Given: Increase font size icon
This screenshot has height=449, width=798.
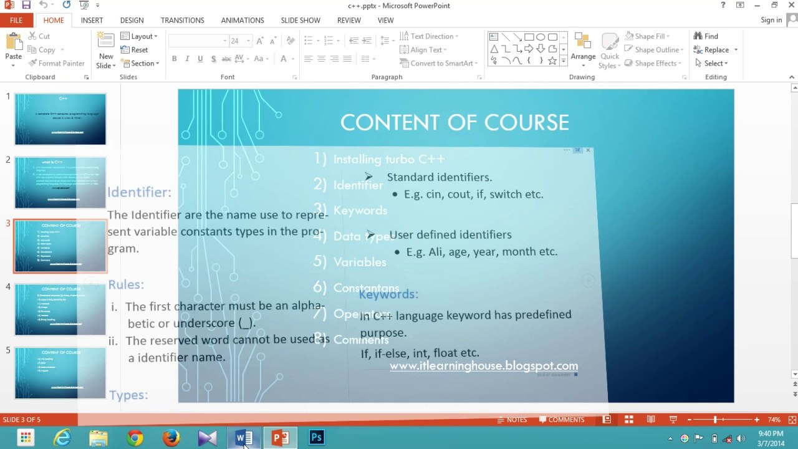Looking at the screenshot, I should tap(260, 41).
